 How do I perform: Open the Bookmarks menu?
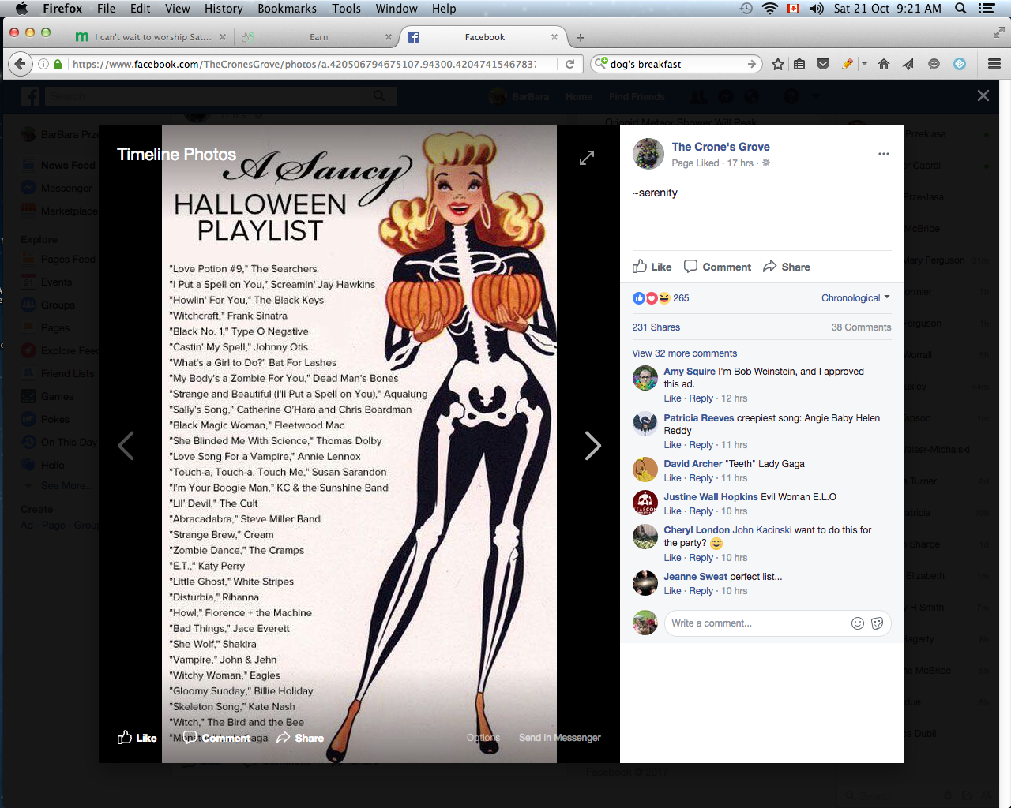click(287, 9)
